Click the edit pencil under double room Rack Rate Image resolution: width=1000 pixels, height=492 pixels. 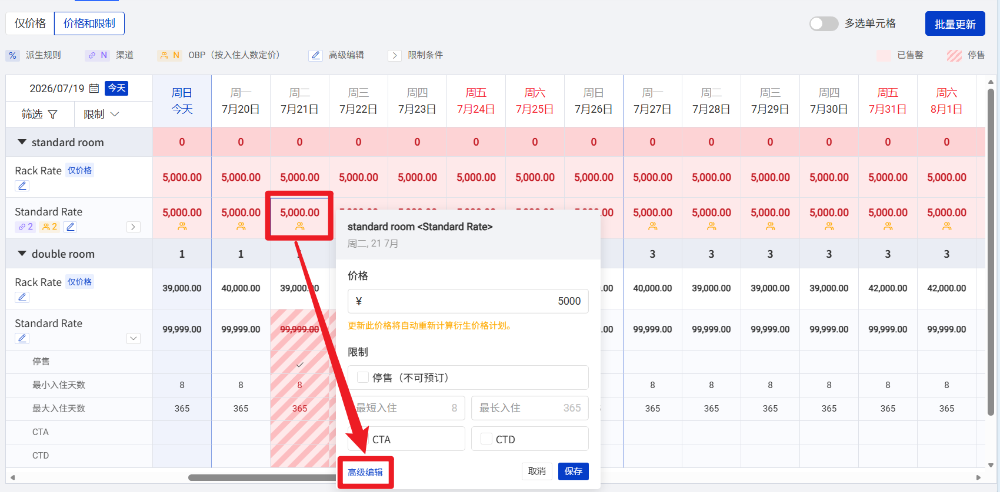(22, 297)
